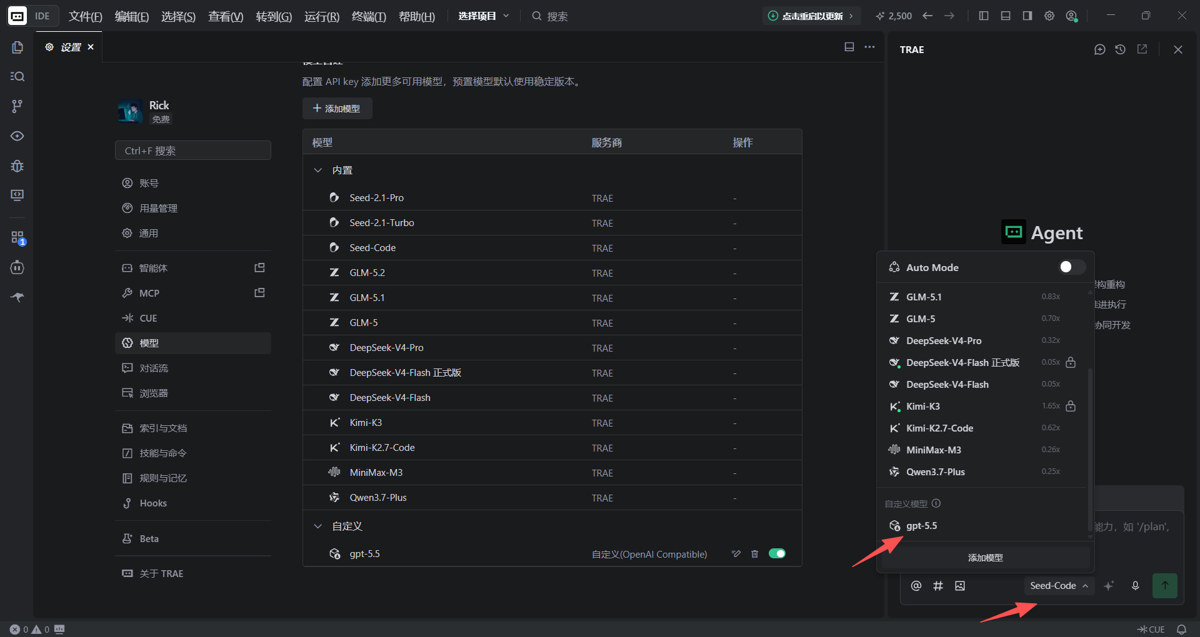The image size is (1200, 637).
Task: Open the source control branch icon
Action: 17,106
